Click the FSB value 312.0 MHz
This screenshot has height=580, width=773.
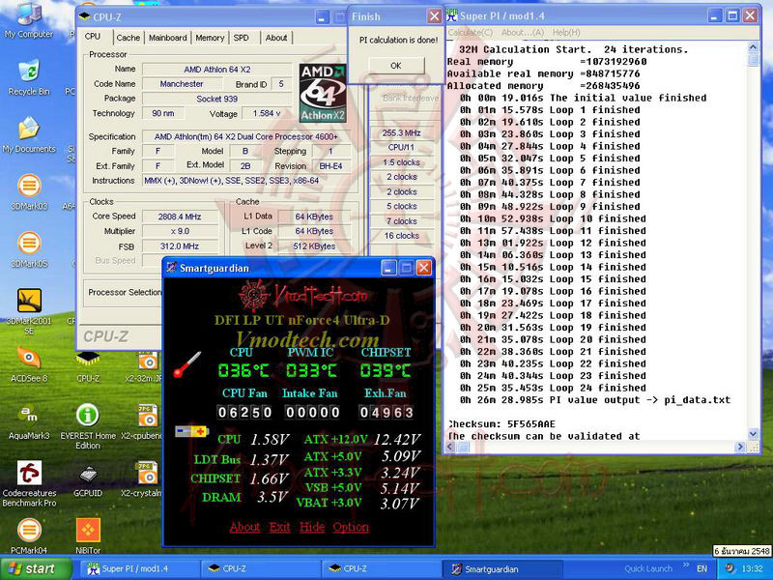(180, 246)
